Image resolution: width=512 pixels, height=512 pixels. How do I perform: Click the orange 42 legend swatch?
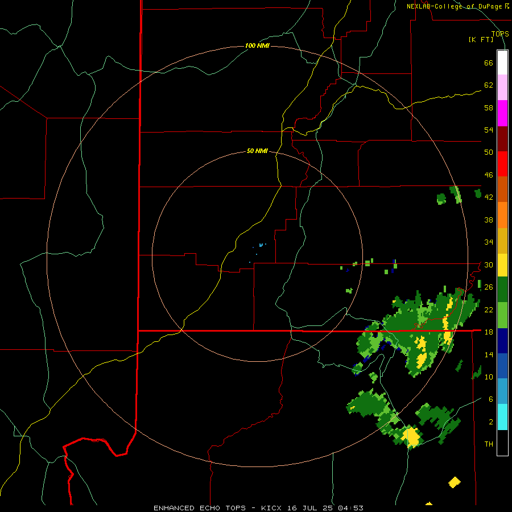click(x=502, y=215)
